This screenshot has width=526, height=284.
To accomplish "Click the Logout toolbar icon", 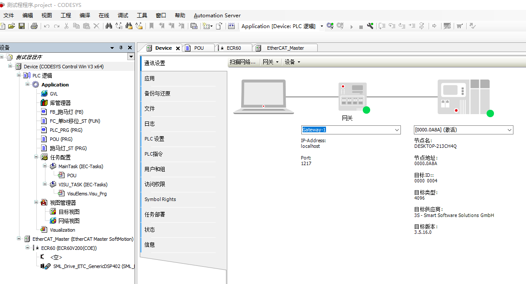I will click(x=340, y=26).
